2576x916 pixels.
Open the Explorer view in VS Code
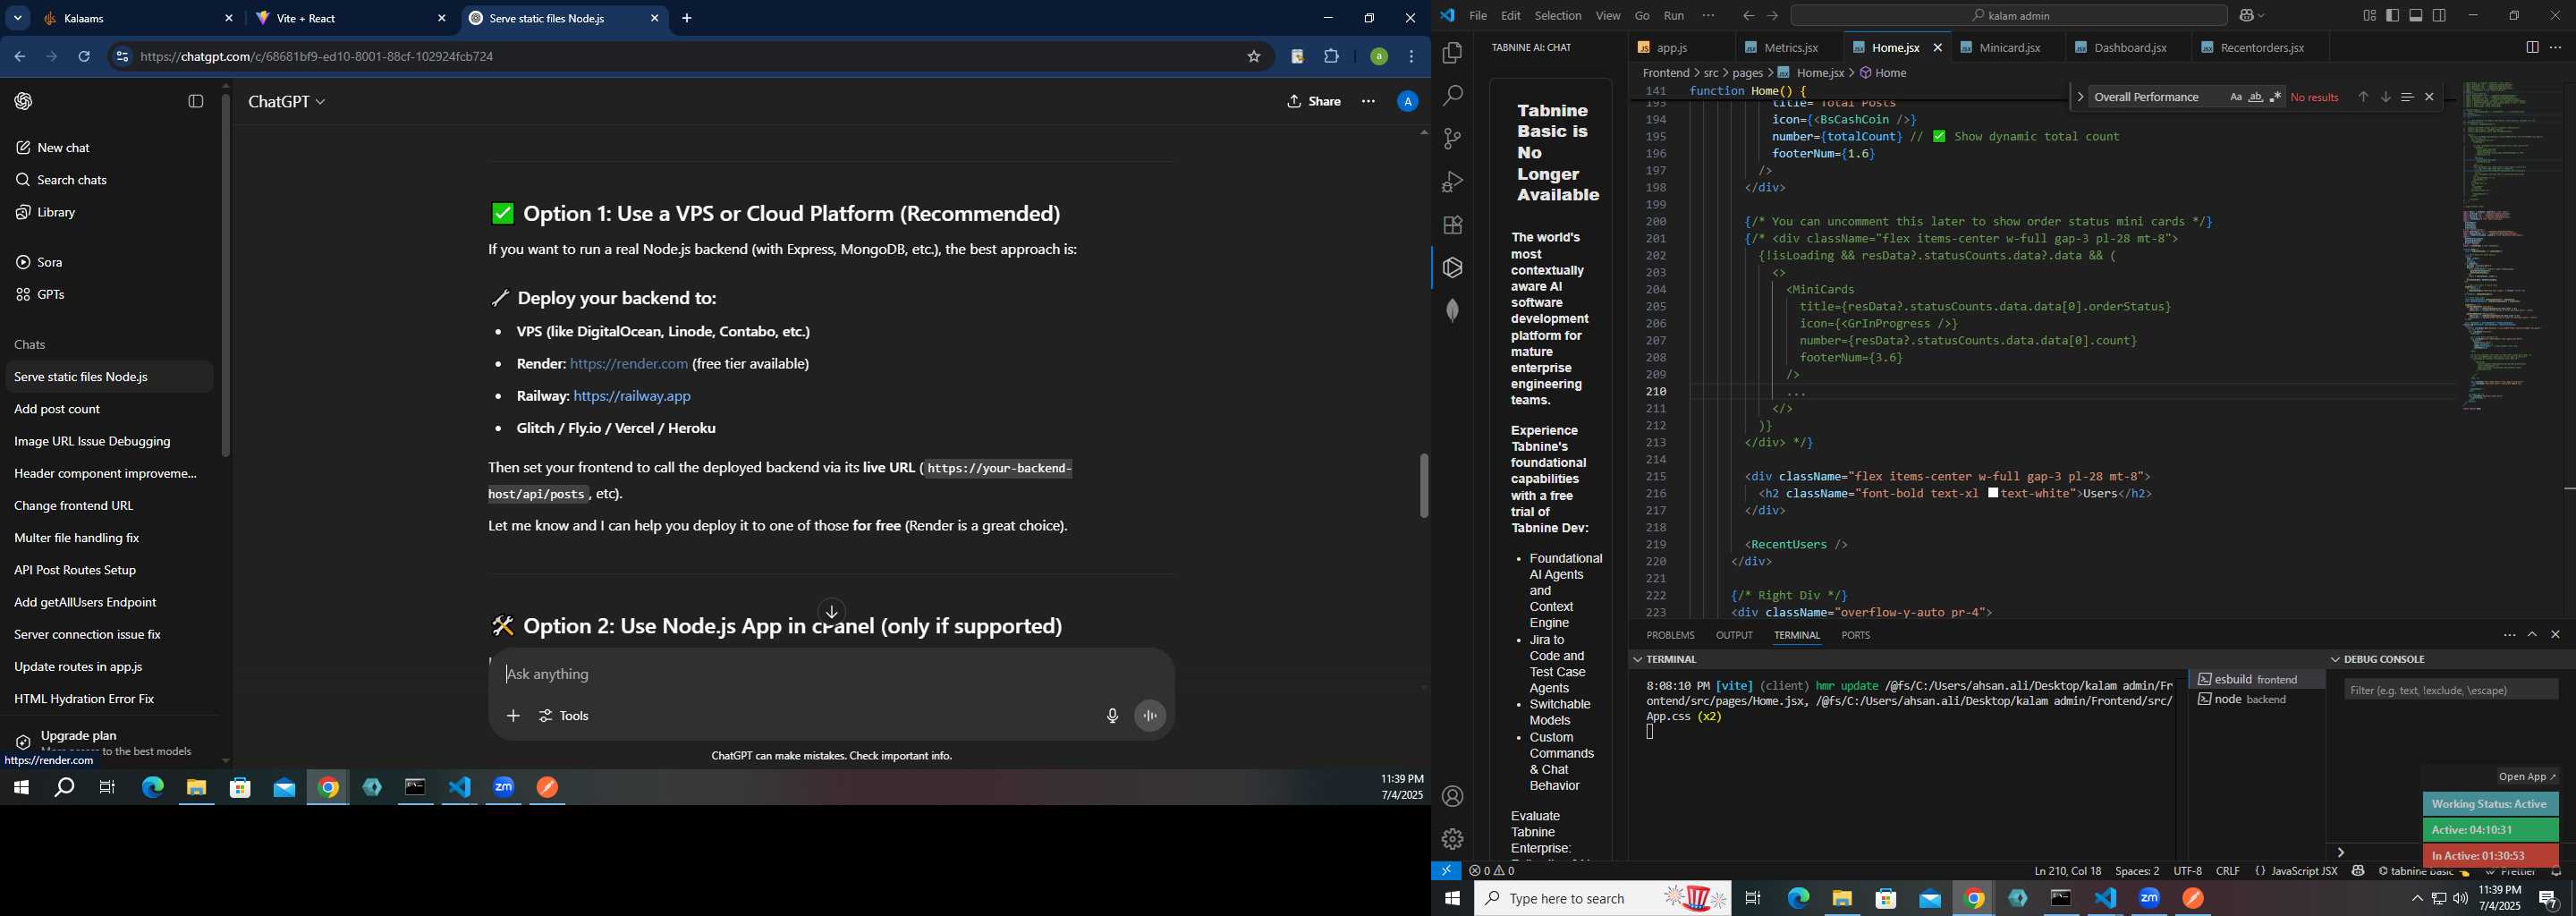point(1452,53)
